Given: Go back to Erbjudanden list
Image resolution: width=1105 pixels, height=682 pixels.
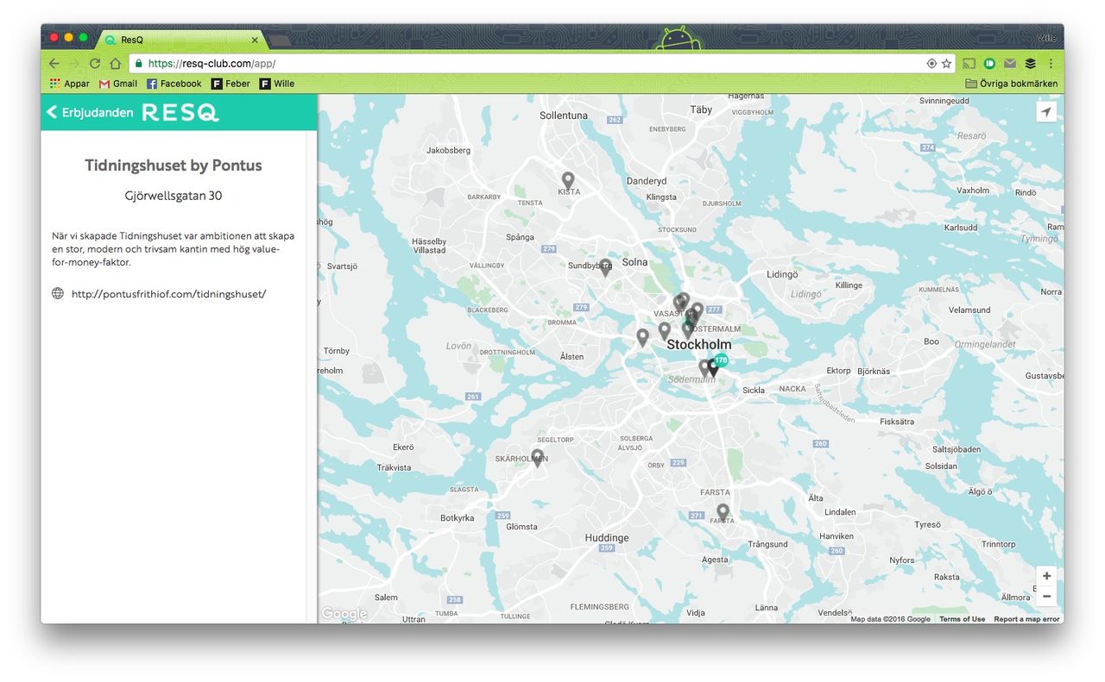Looking at the screenshot, I should tap(90, 113).
